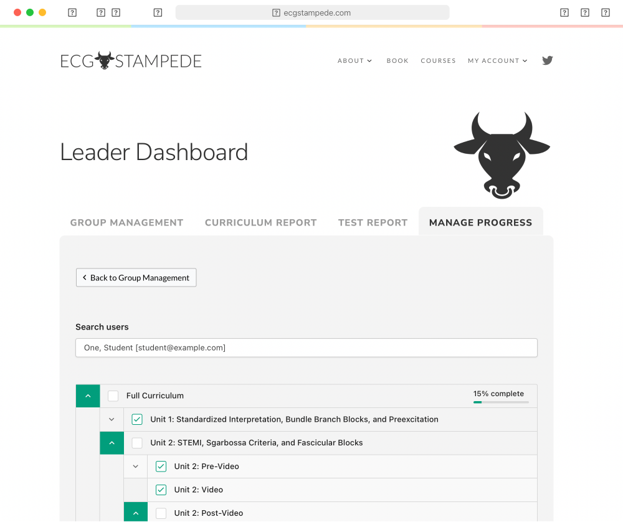This screenshot has height=522, width=623.
Task: Collapse the Full Curriculum green arrow
Action: pos(88,396)
